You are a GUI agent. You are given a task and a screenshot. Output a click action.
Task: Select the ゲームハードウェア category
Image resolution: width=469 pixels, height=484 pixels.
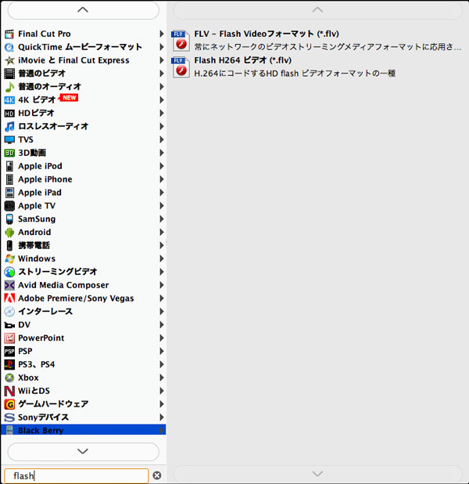83,404
